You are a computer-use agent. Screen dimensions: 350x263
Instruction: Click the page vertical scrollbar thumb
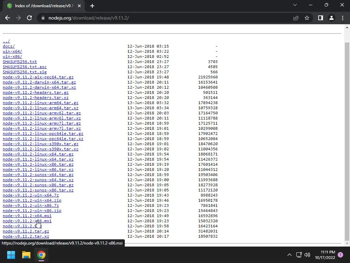[x=347, y=141]
